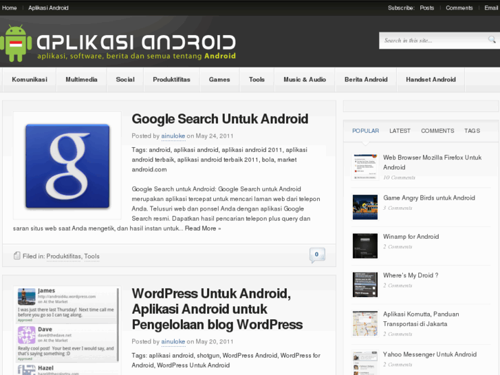Click 3 Comments under Angry Birds

pyautogui.click(x=398, y=208)
